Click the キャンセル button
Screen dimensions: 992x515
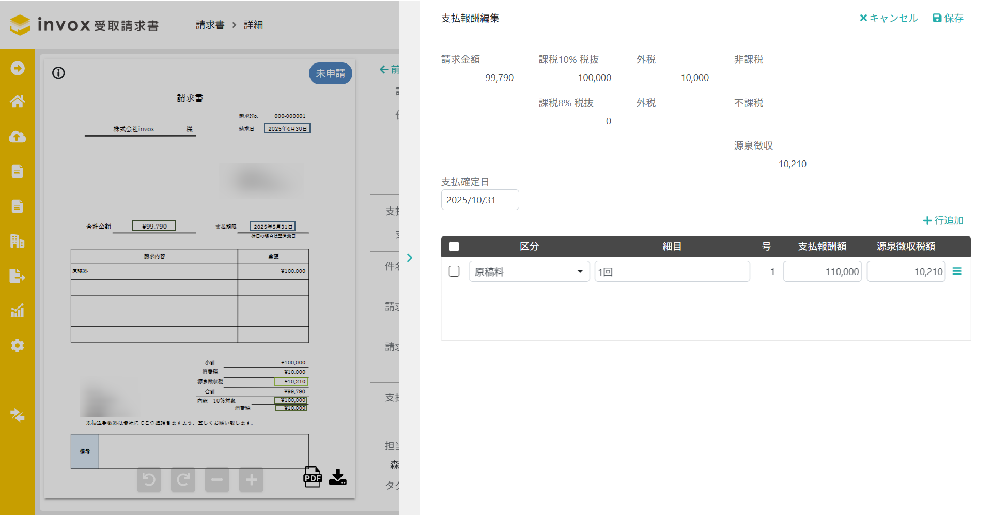tap(889, 18)
